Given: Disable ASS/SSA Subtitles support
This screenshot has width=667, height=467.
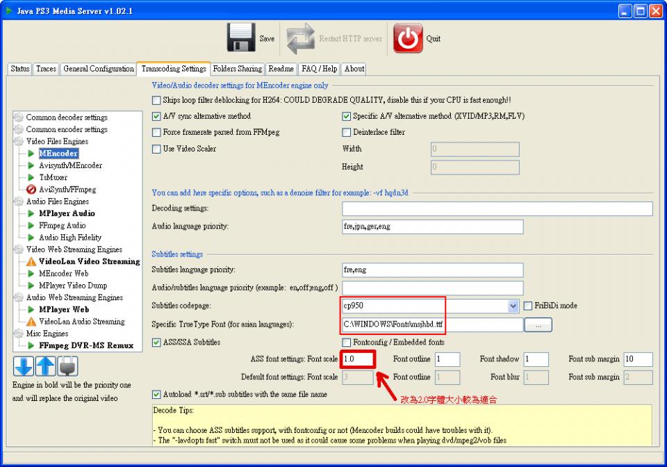Looking at the screenshot, I should tap(156, 342).
